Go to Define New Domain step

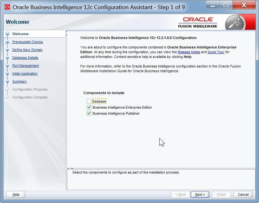coord(27,50)
